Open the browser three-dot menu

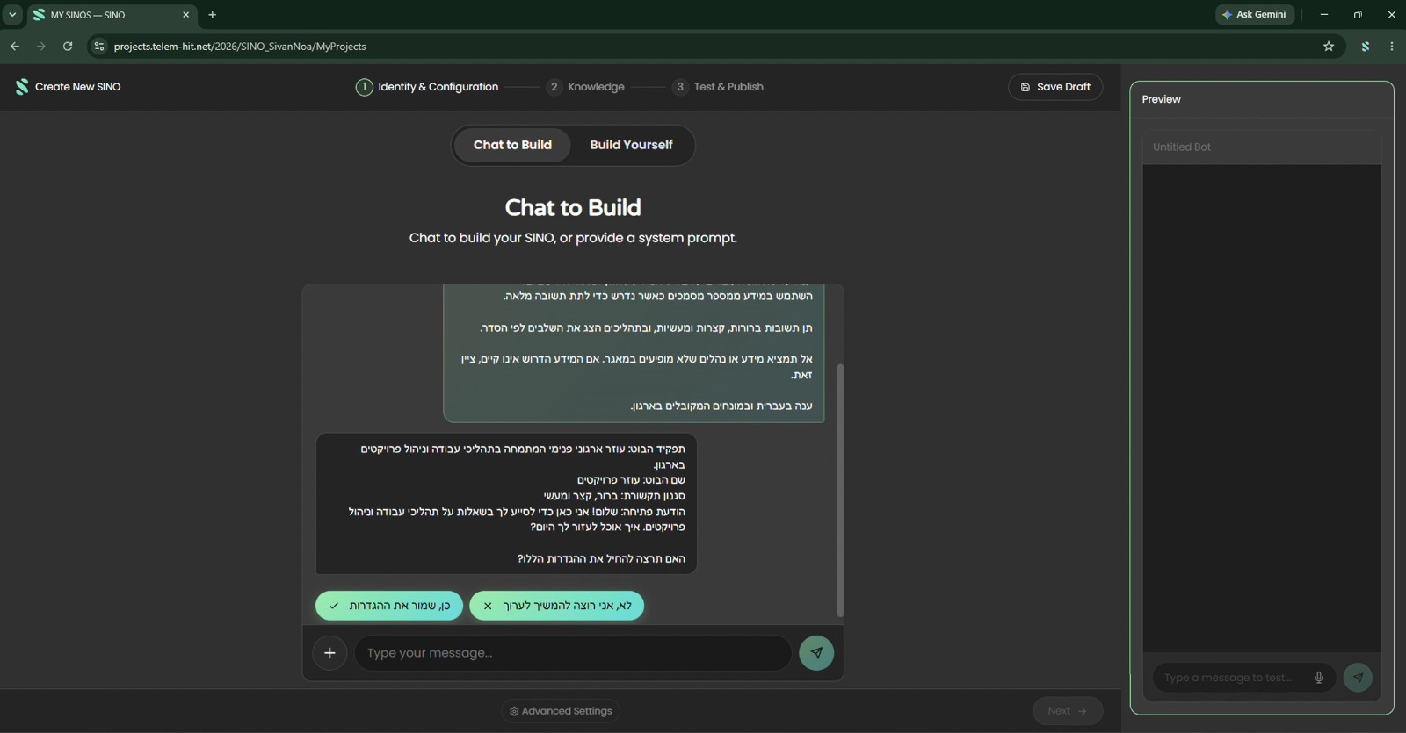tap(1392, 47)
